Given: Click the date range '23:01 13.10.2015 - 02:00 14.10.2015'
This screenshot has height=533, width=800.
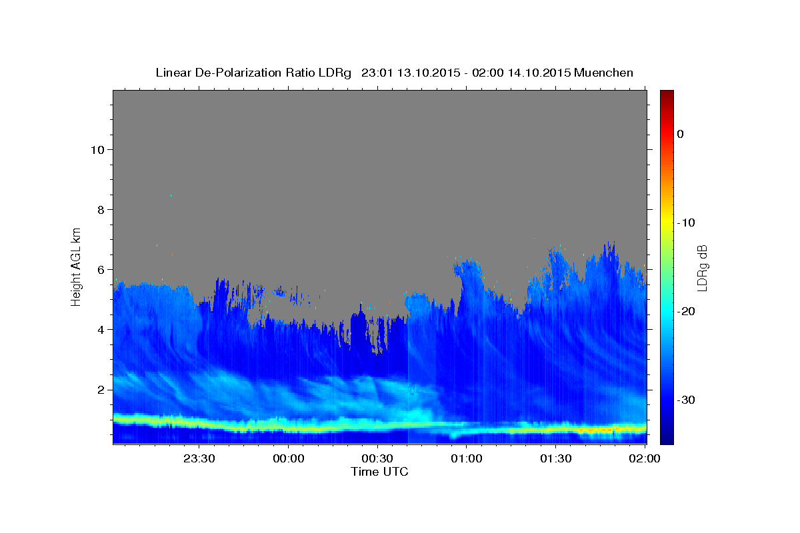Looking at the screenshot, I should [466, 73].
